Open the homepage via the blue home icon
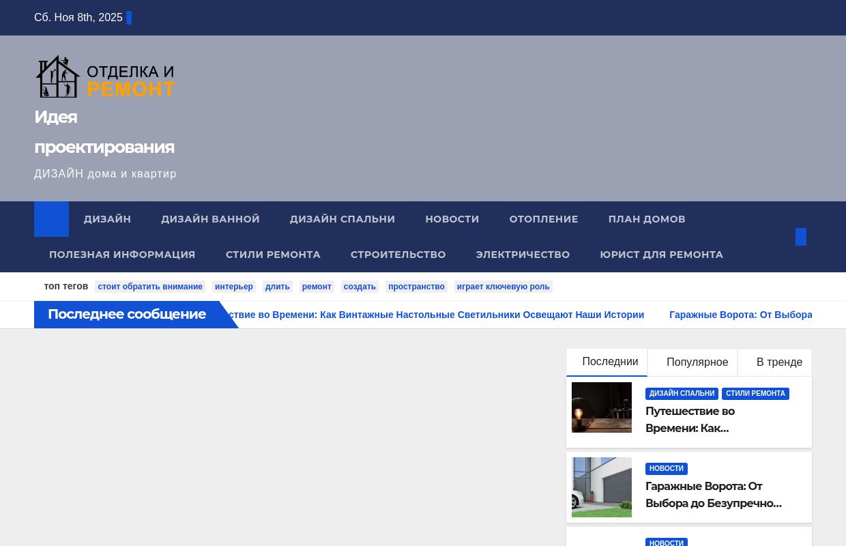 [x=51, y=219]
